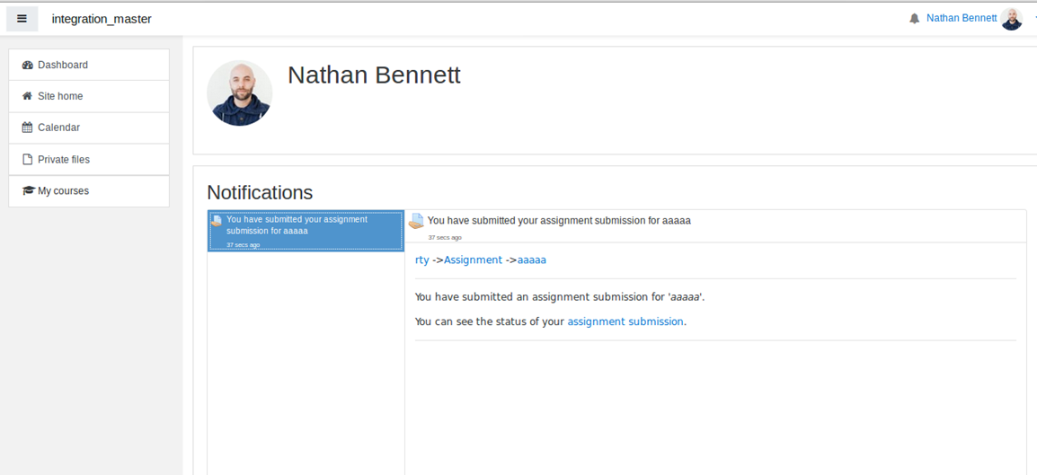Select the highlighted assignment submission notification
The height and width of the screenshot is (475, 1037).
click(x=306, y=231)
